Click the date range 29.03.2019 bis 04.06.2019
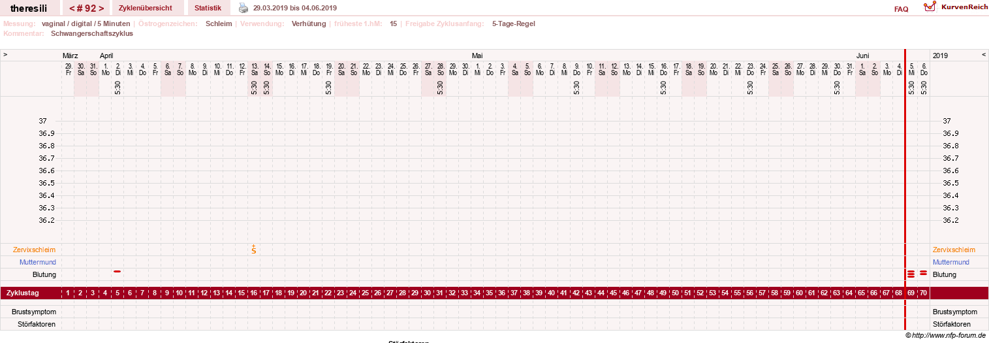Screen dimensions: 989x343 295,8
